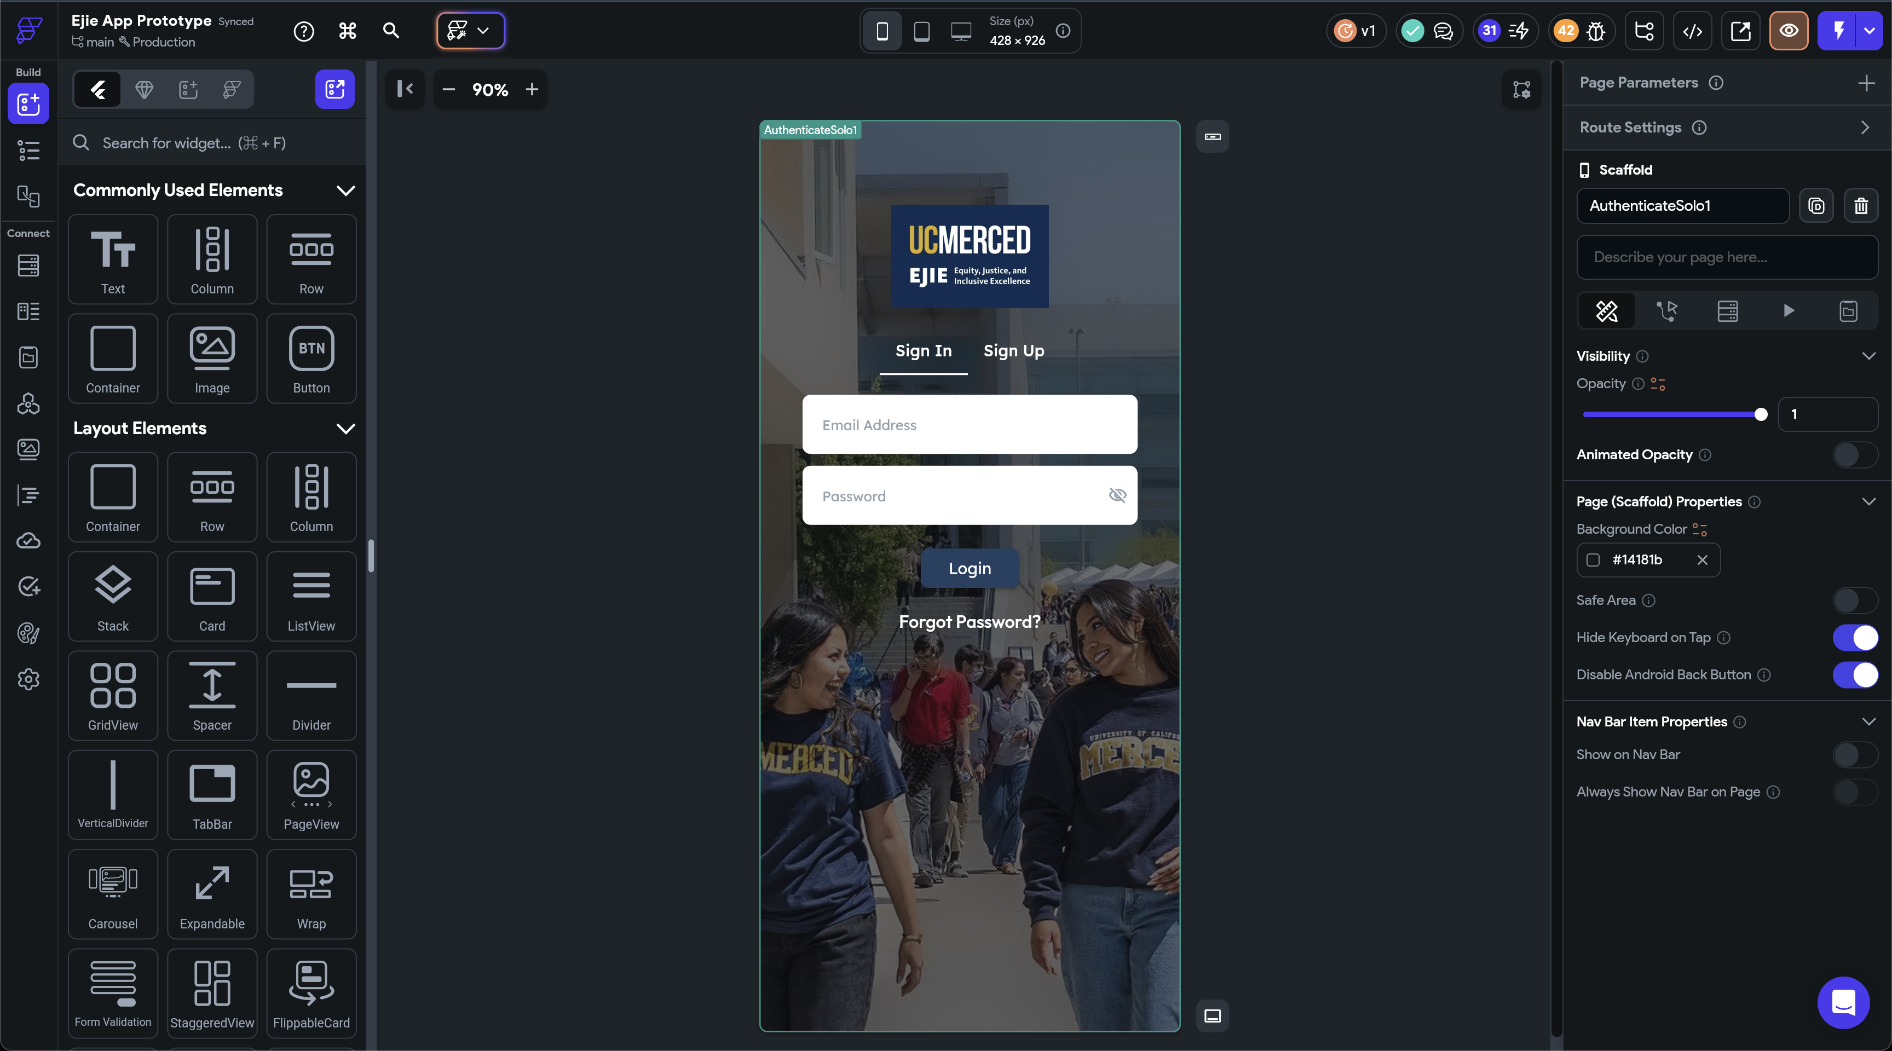Open the Actions tab in properties panel
This screenshot has width=1892, height=1051.
[x=1666, y=311]
